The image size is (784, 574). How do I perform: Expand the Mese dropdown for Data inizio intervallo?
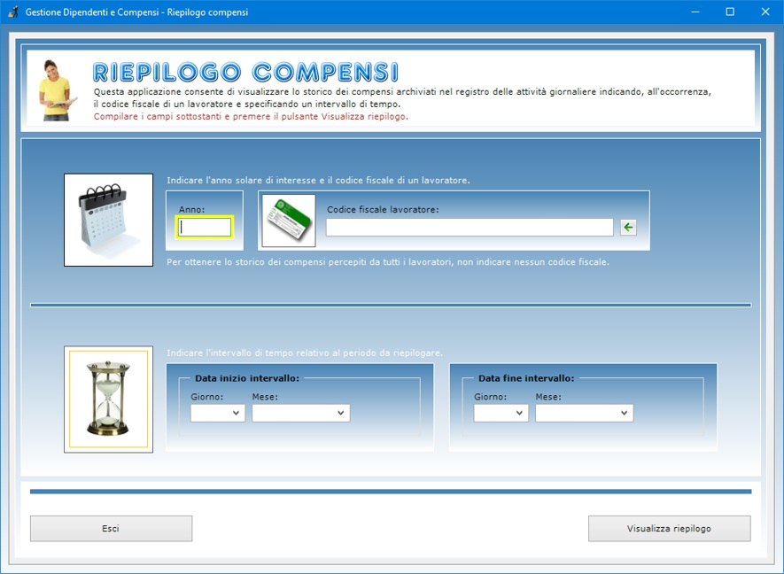coord(301,413)
